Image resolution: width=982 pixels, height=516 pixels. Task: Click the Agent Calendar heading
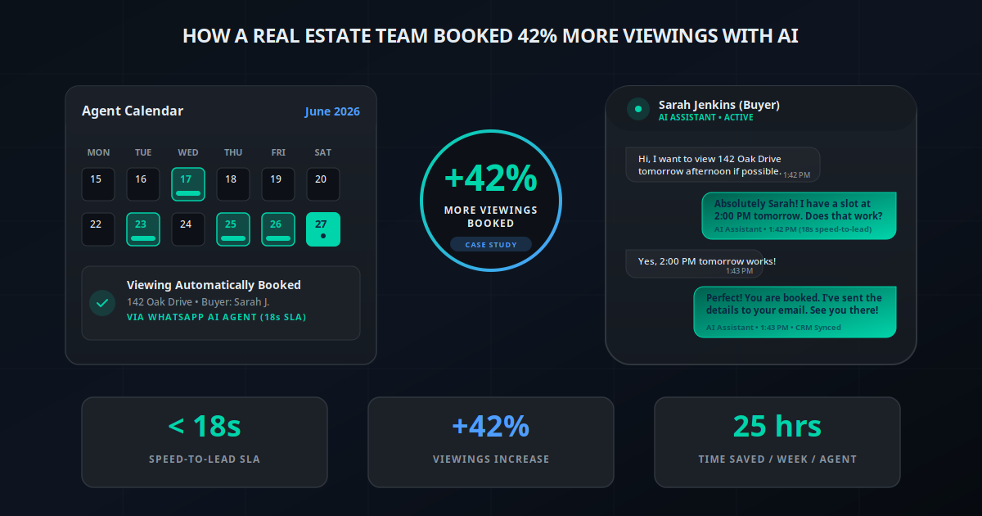(133, 111)
